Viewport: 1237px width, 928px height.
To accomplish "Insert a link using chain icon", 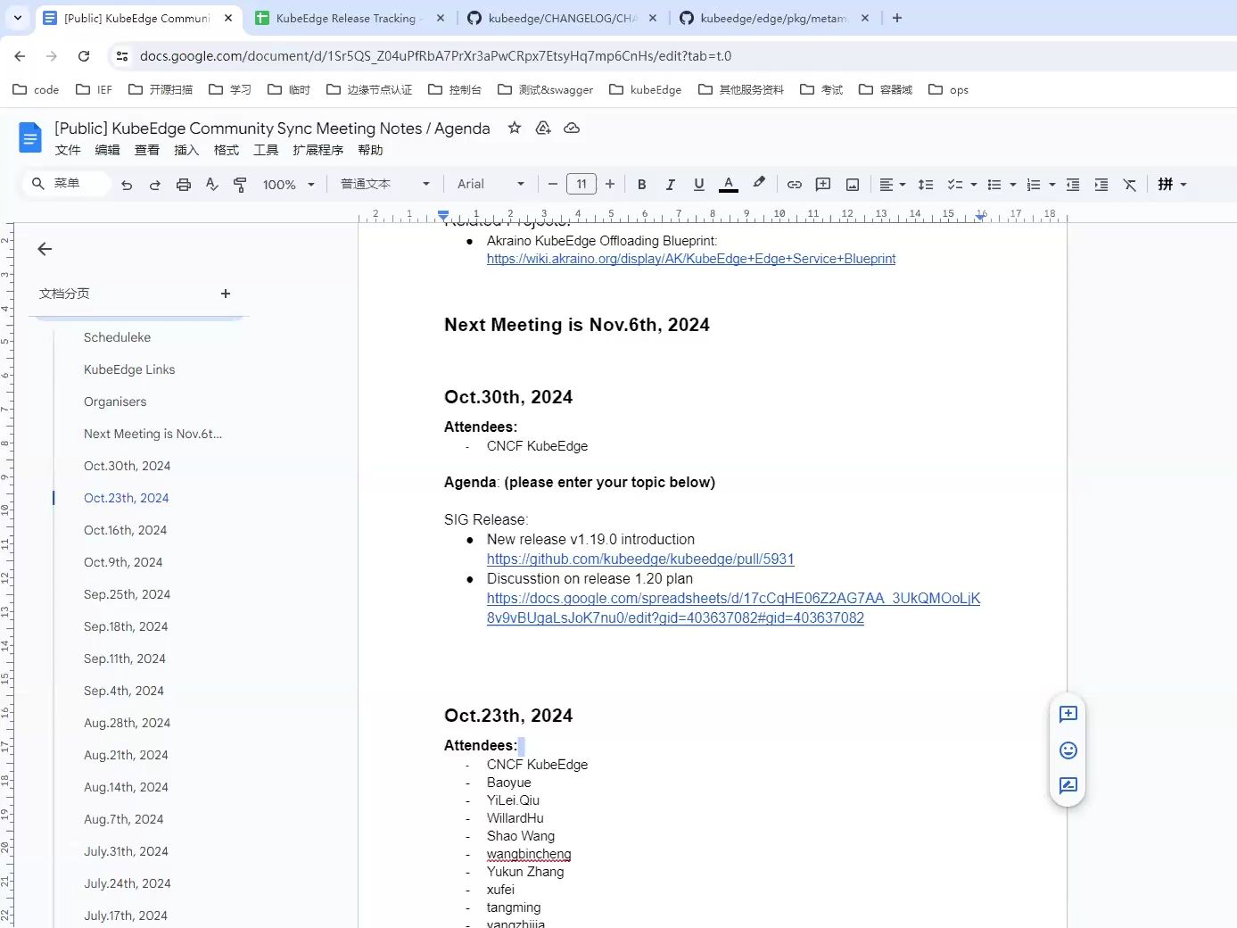I will [x=795, y=185].
